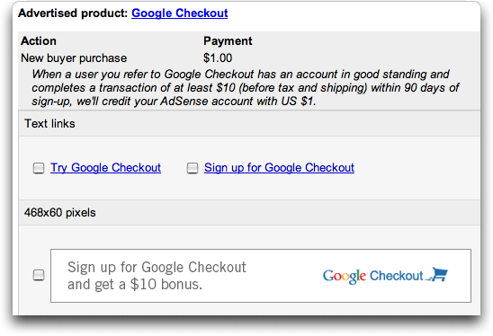Click the blue Checkout wordmark in the banner
493x336 pixels.
(x=396, y=276)
